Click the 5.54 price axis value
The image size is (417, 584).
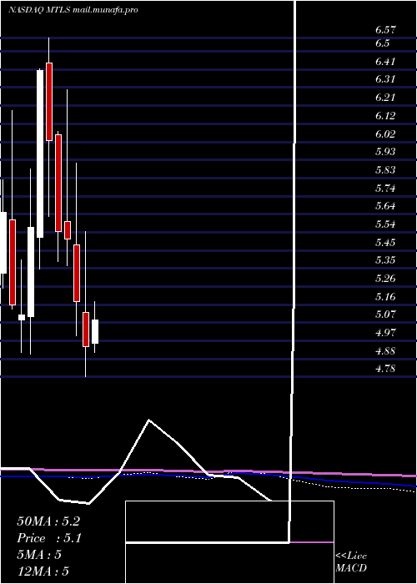pyautogui.click(x=385, y=224)
